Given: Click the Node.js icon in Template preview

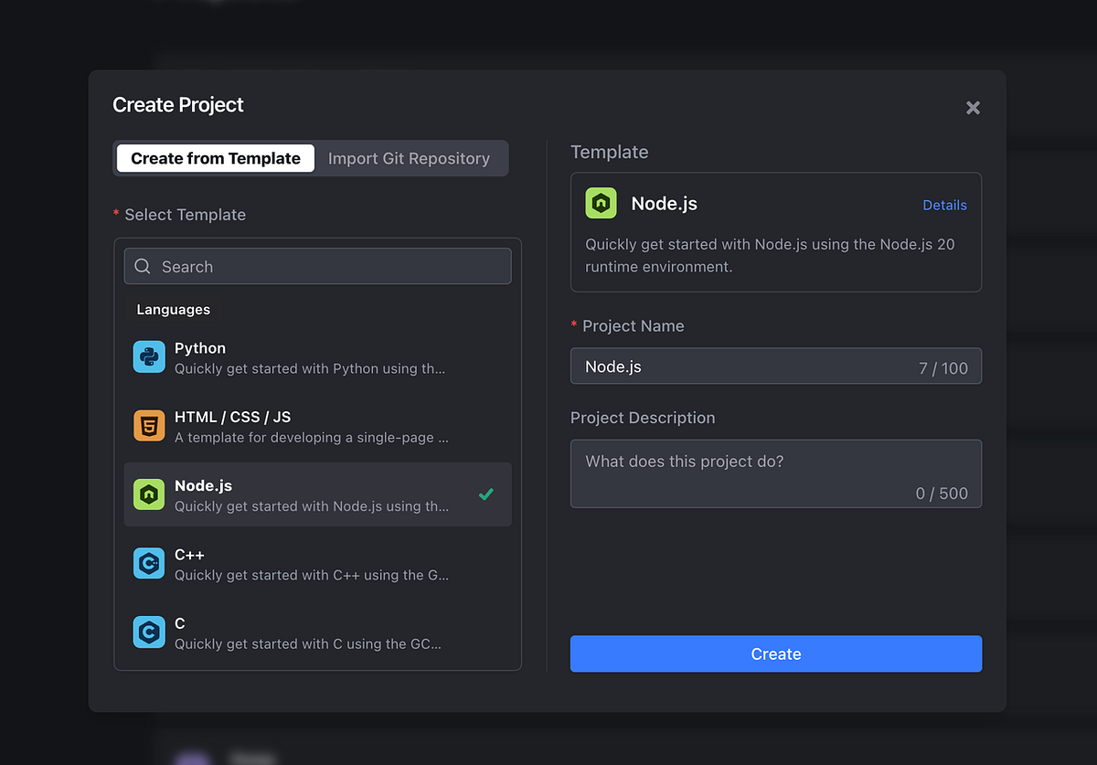Looking at the screenshot, I should (x=602, y=203).
